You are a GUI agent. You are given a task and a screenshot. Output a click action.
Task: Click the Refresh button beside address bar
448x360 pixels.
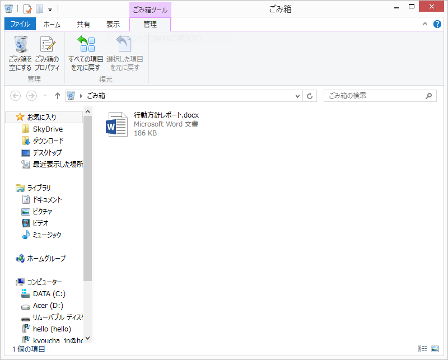tap(311, 96)
